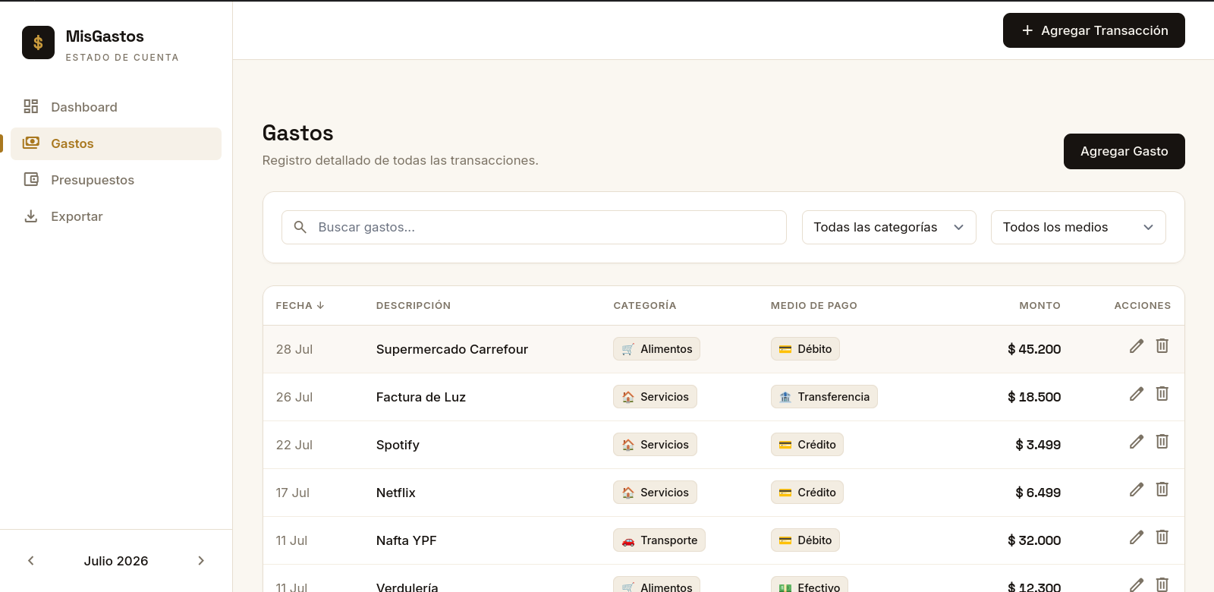
Task: Click the Crédito tag on Spotify row
Action: coord(807,445)
